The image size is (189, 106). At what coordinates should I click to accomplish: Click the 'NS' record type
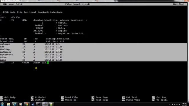coord(36,39)
